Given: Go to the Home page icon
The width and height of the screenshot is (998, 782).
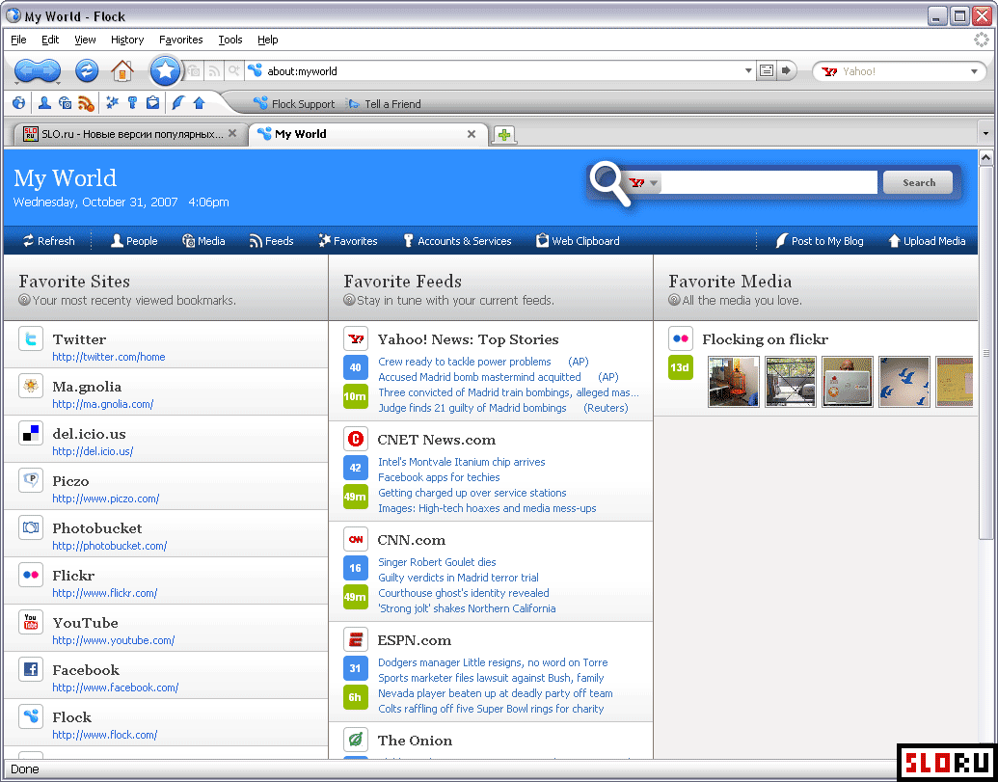Looking at the screenshot, I should (x=121, y=70).
